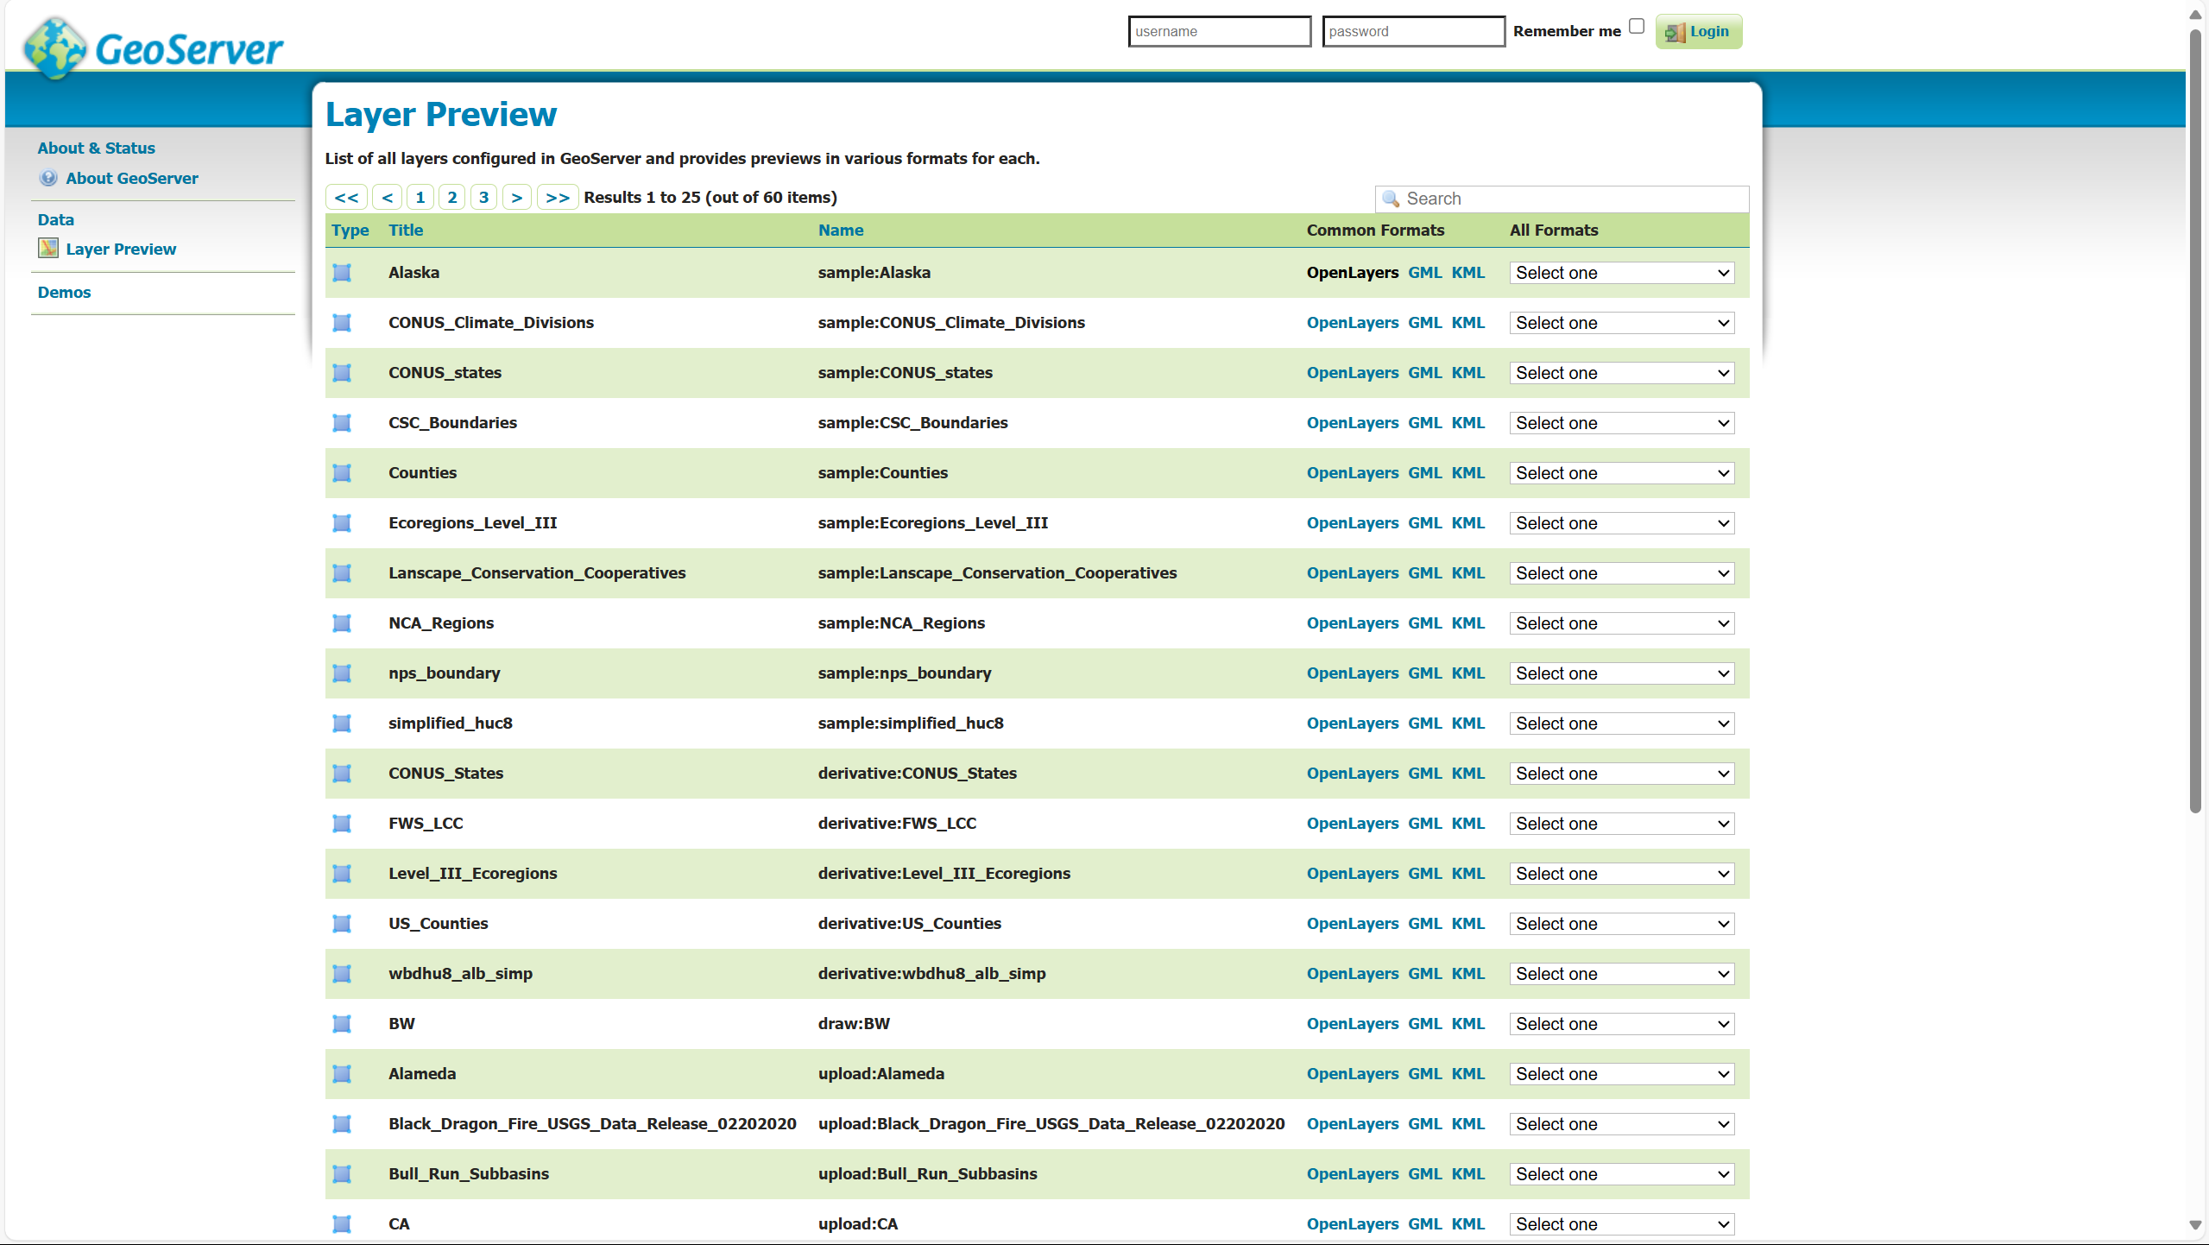Click the polygon icon next to BW layer

pos(342,1024)
